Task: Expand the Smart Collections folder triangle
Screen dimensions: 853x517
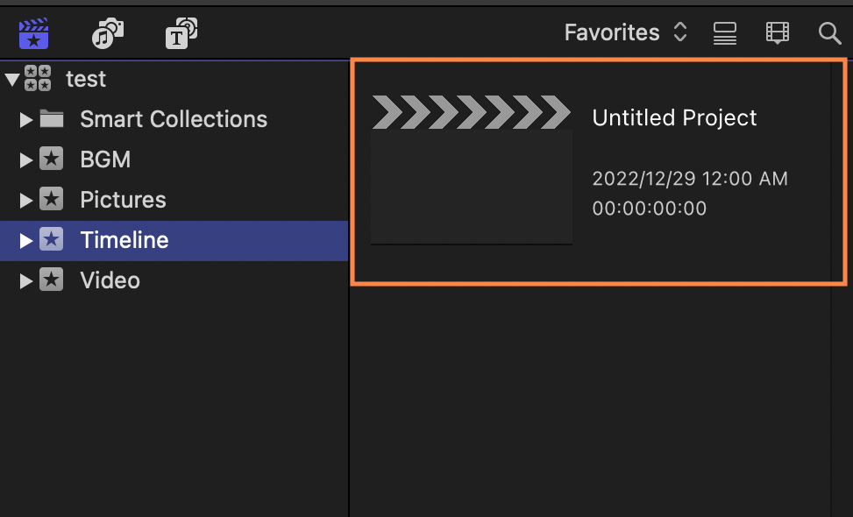Action: [x=25, y=119]
